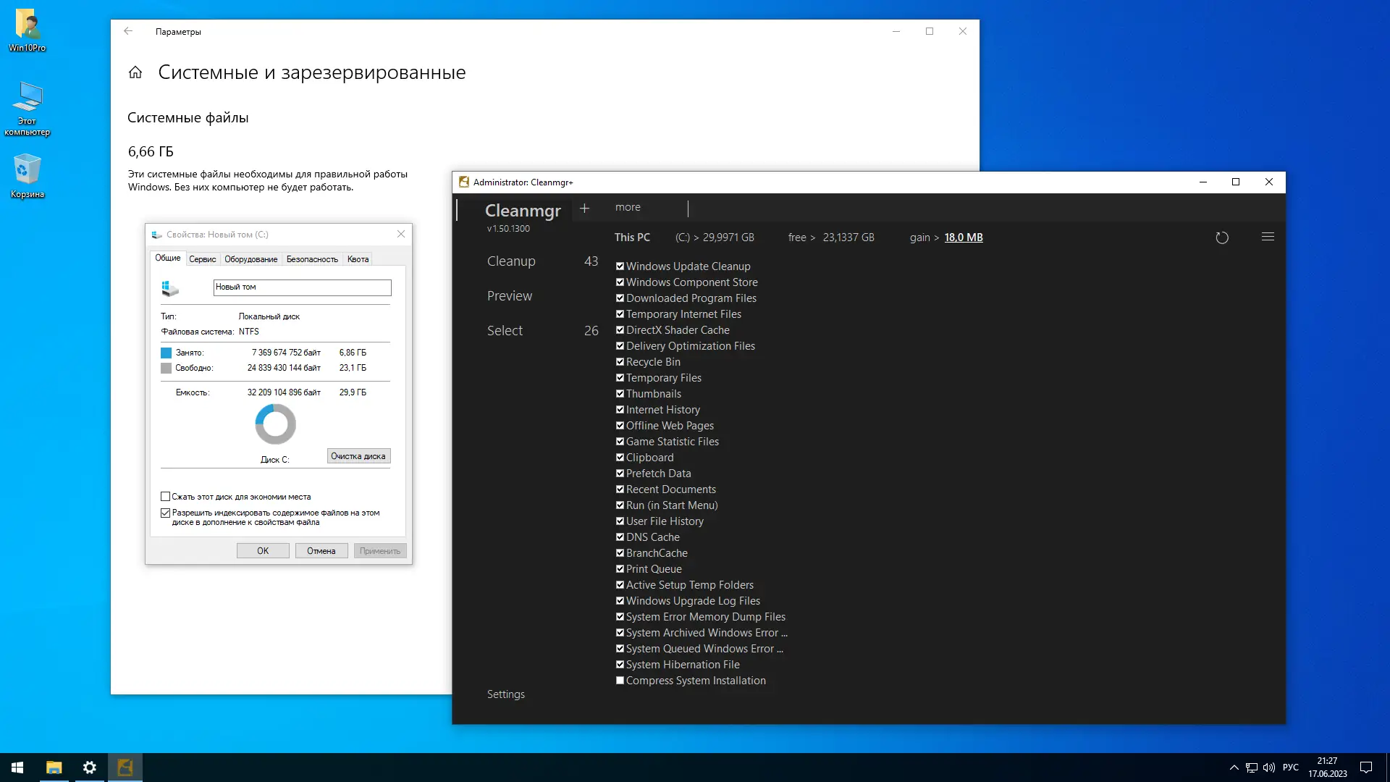This screenshot has width=1390, height=782.
Task: Click the refresh icon in Cleanmgr+
Action: 1221,237
